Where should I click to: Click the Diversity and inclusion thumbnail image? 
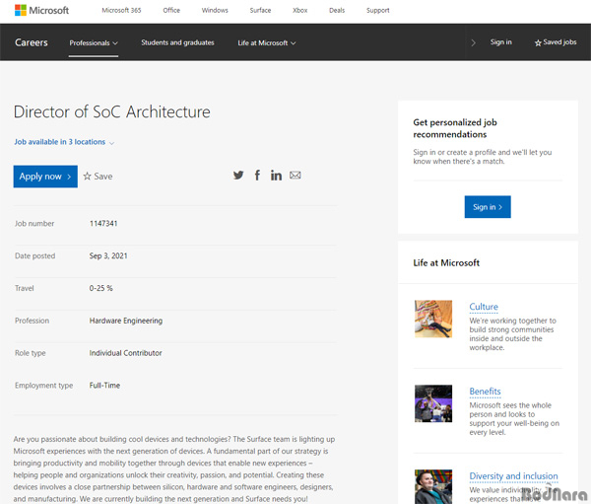point(433,486)
